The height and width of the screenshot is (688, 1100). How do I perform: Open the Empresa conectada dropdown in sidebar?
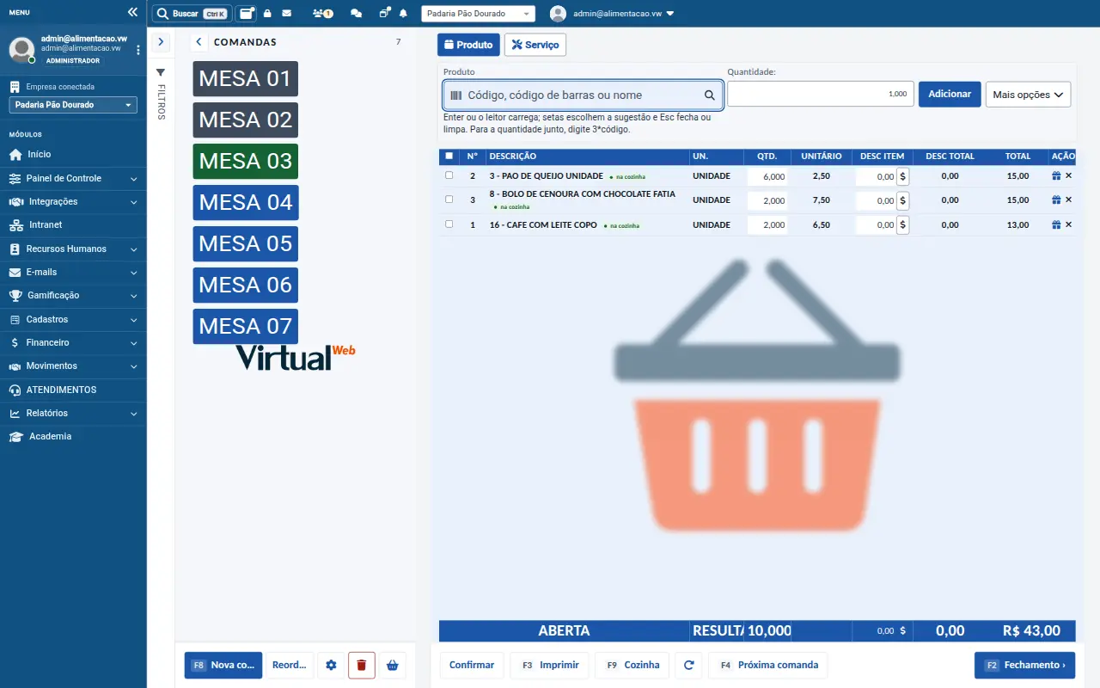tap(73, 105)
